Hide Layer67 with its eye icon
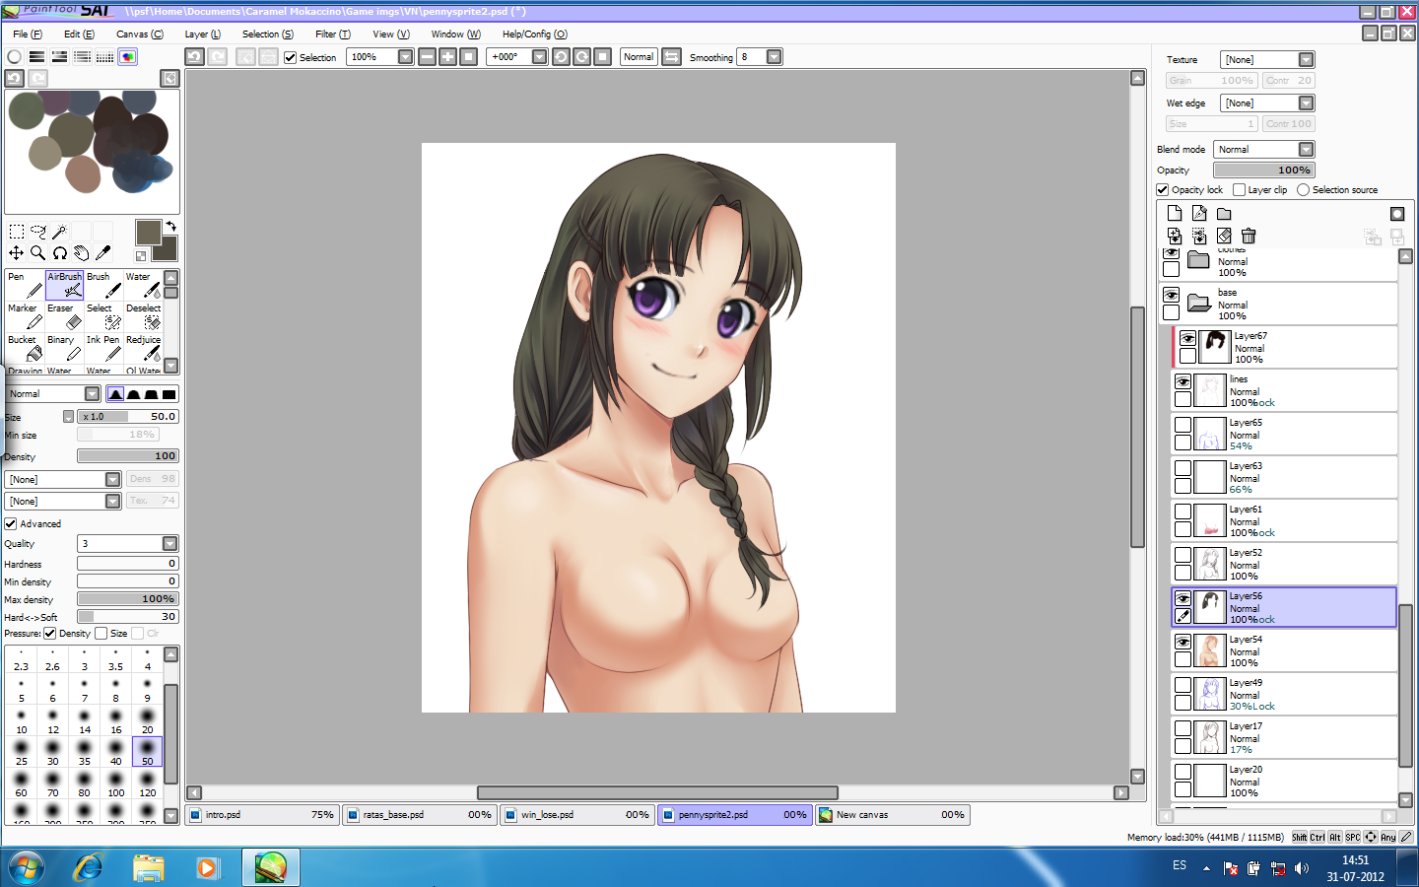1419x887 pixels. point(1187,338)
